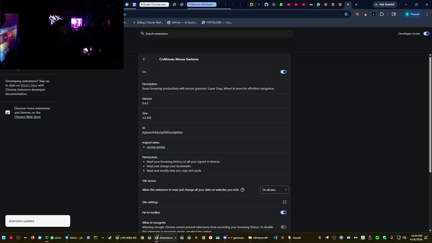The width and height of the screenshot is (432, 243).
Task: Switch to Activate Chrome extension tab
Action: click(x=154, y=4)
